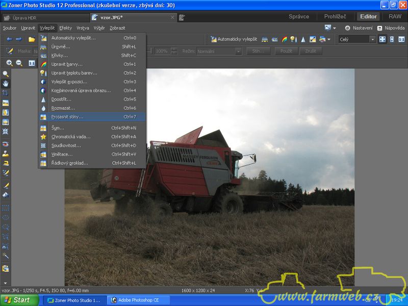
Task: Toggle the 1:1 zoom button at top right
Action: pos(401,39)
